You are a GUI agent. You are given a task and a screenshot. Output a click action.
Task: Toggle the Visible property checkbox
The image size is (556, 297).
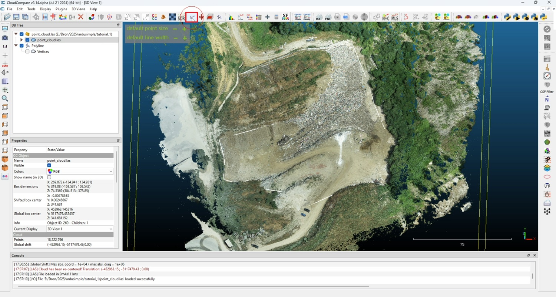pos(49,165)
